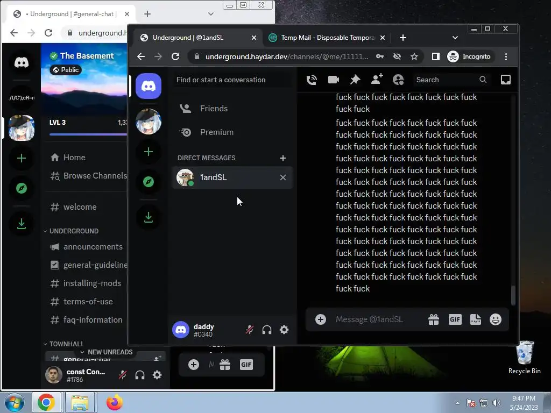Click the DM chat scrollbar thumb
This screenshot has height=413, width=551.
click(x=513, y=295)
